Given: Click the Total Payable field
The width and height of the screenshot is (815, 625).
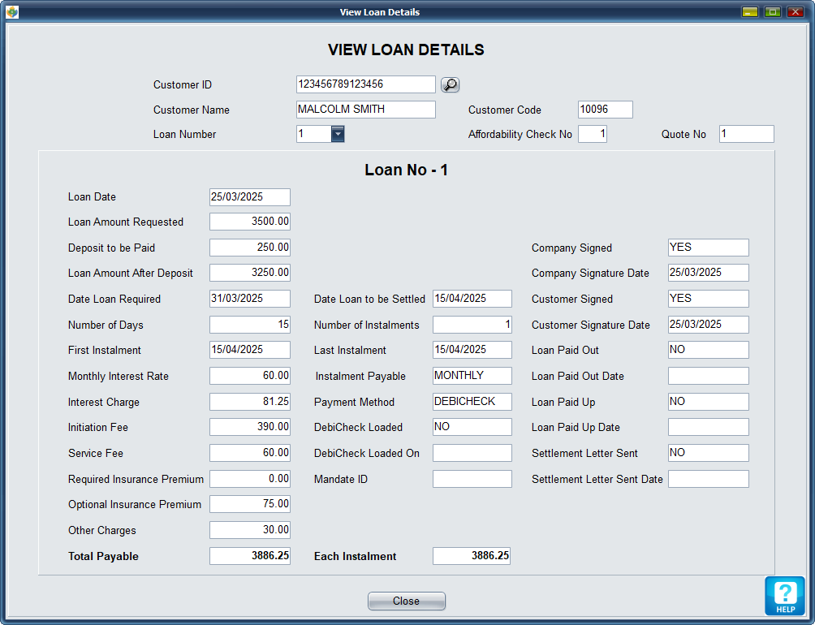Looking at the screenshot, I should (249, 556).
